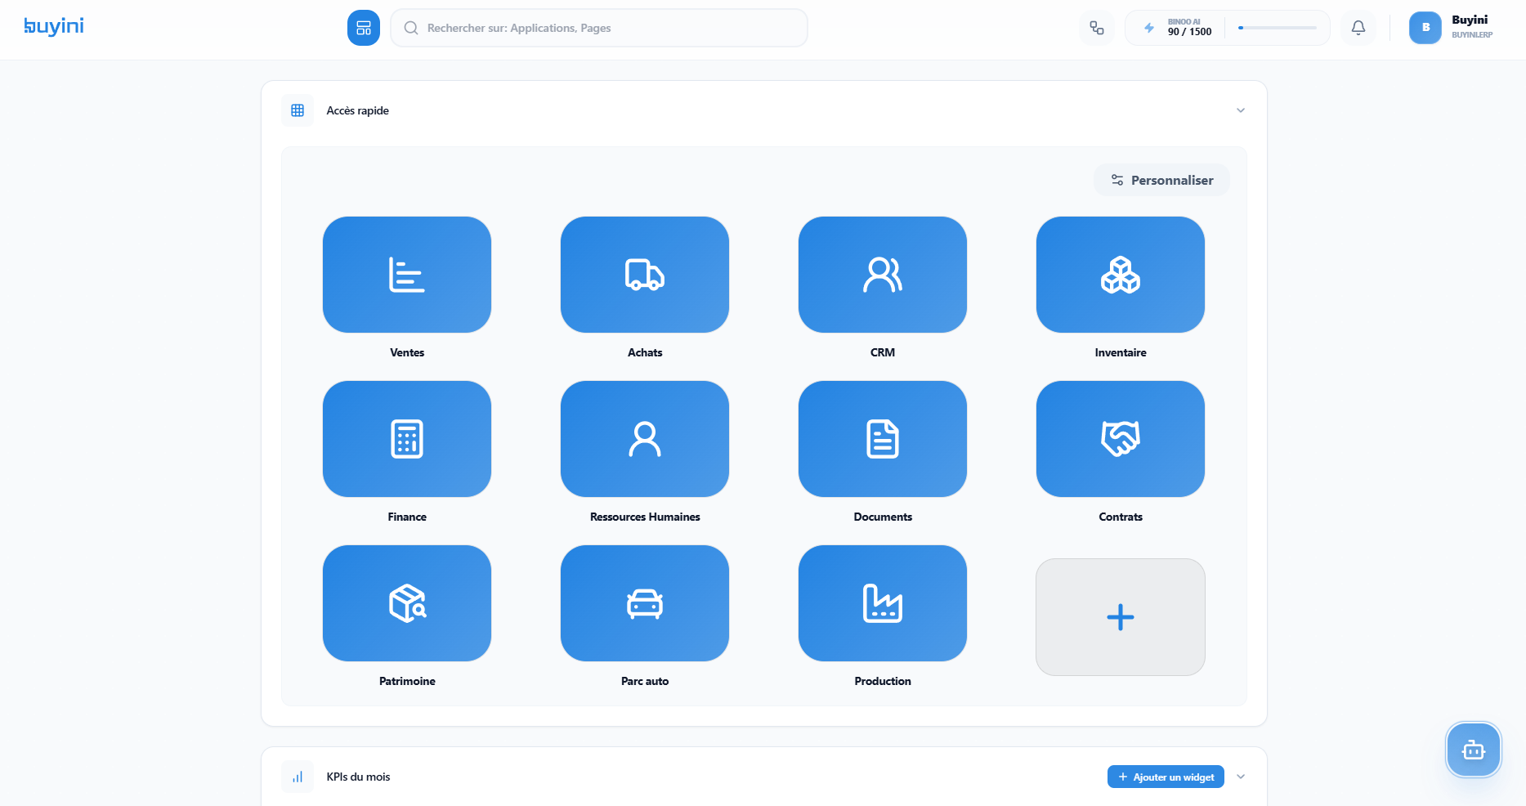Click the Buyini account name
This screenshot has width=1526, height=806.
pos(1470,20)
